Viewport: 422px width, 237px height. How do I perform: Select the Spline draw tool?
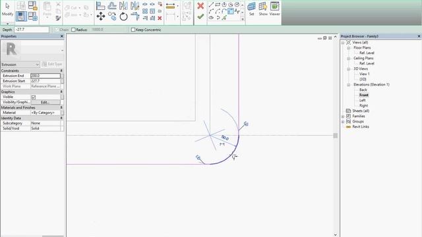237,11
